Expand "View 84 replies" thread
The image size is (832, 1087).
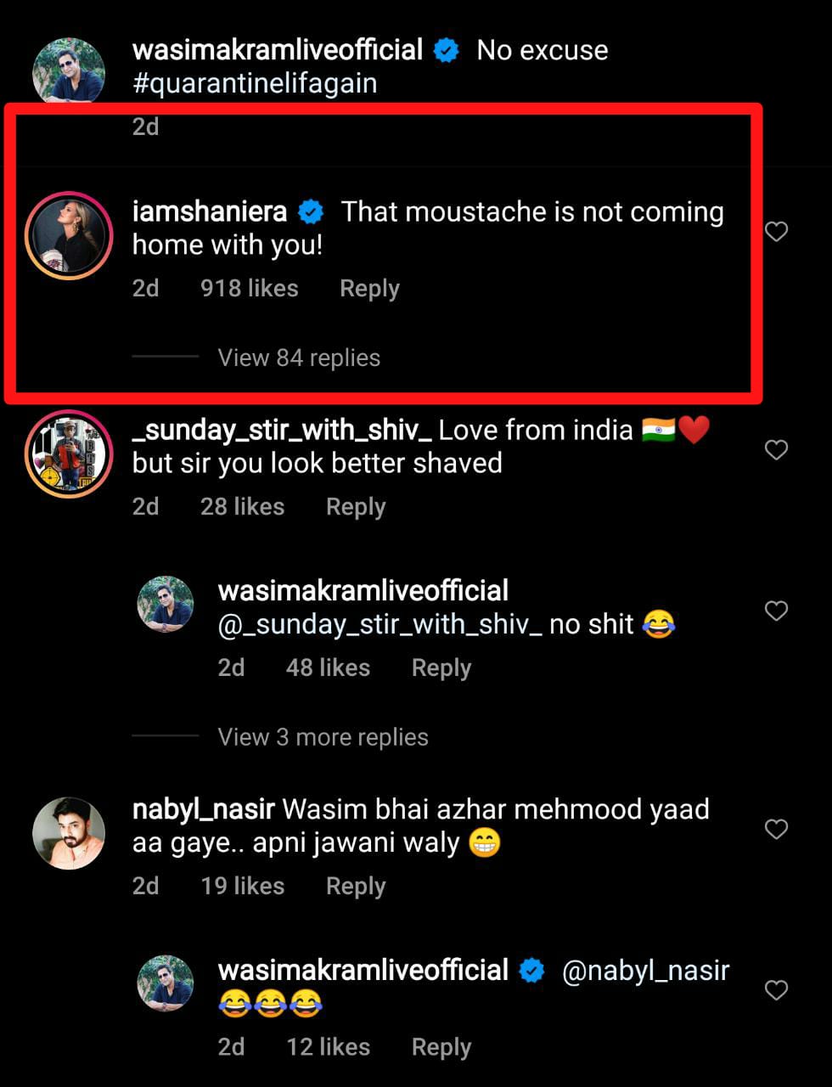click(299, 358)
